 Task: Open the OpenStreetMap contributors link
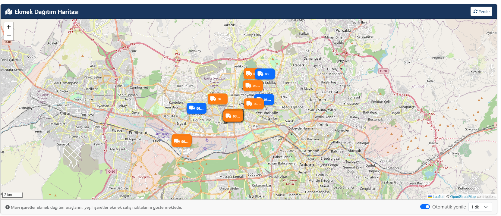462,197
